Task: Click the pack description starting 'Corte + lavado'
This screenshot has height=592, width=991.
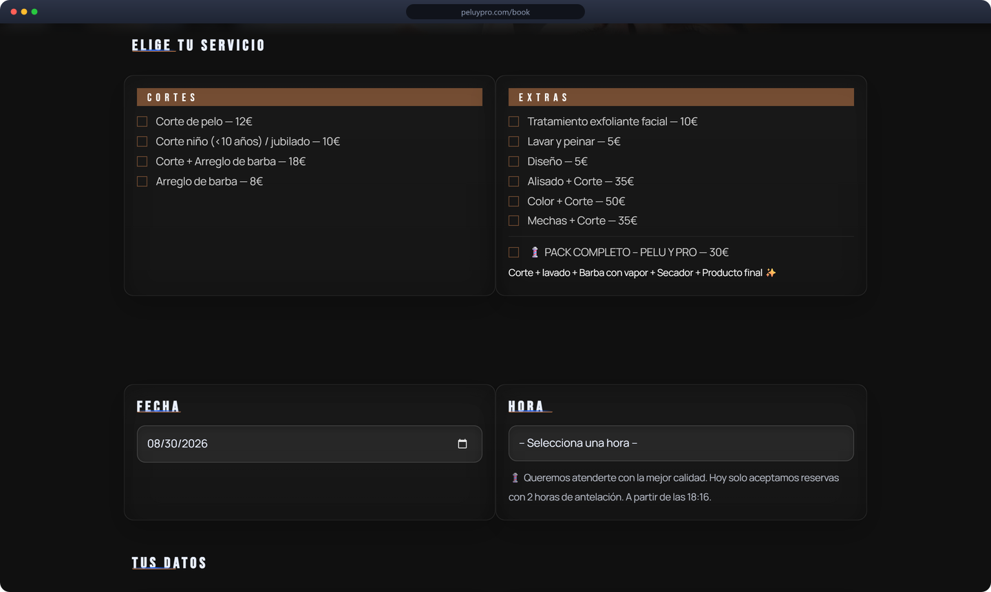Action: click(642, 273)
